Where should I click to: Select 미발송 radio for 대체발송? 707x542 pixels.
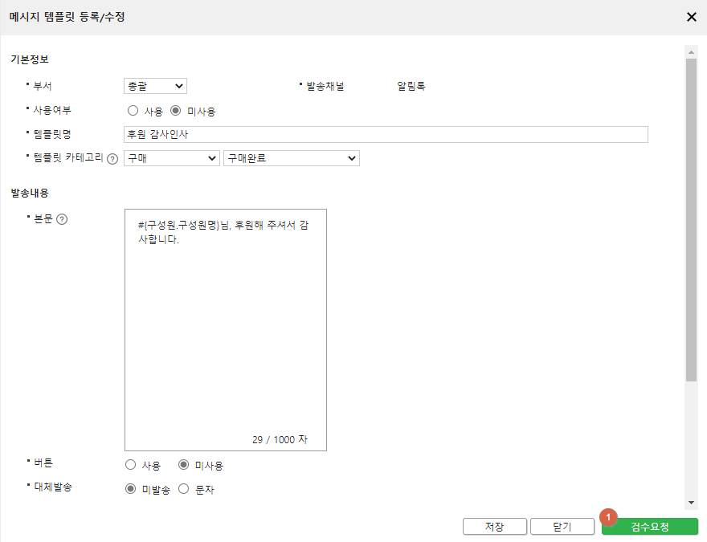coord(130,489)
